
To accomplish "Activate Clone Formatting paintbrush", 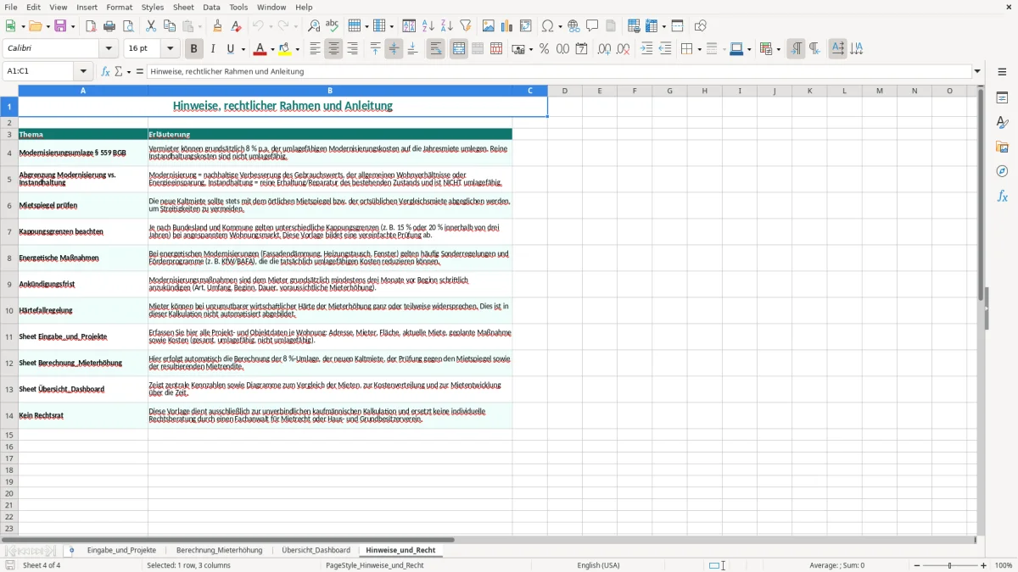I will point(217,26).
